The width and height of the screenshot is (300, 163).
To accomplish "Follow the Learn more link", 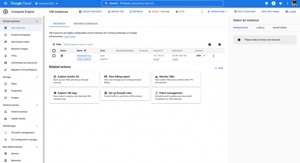I will point(69,37).
